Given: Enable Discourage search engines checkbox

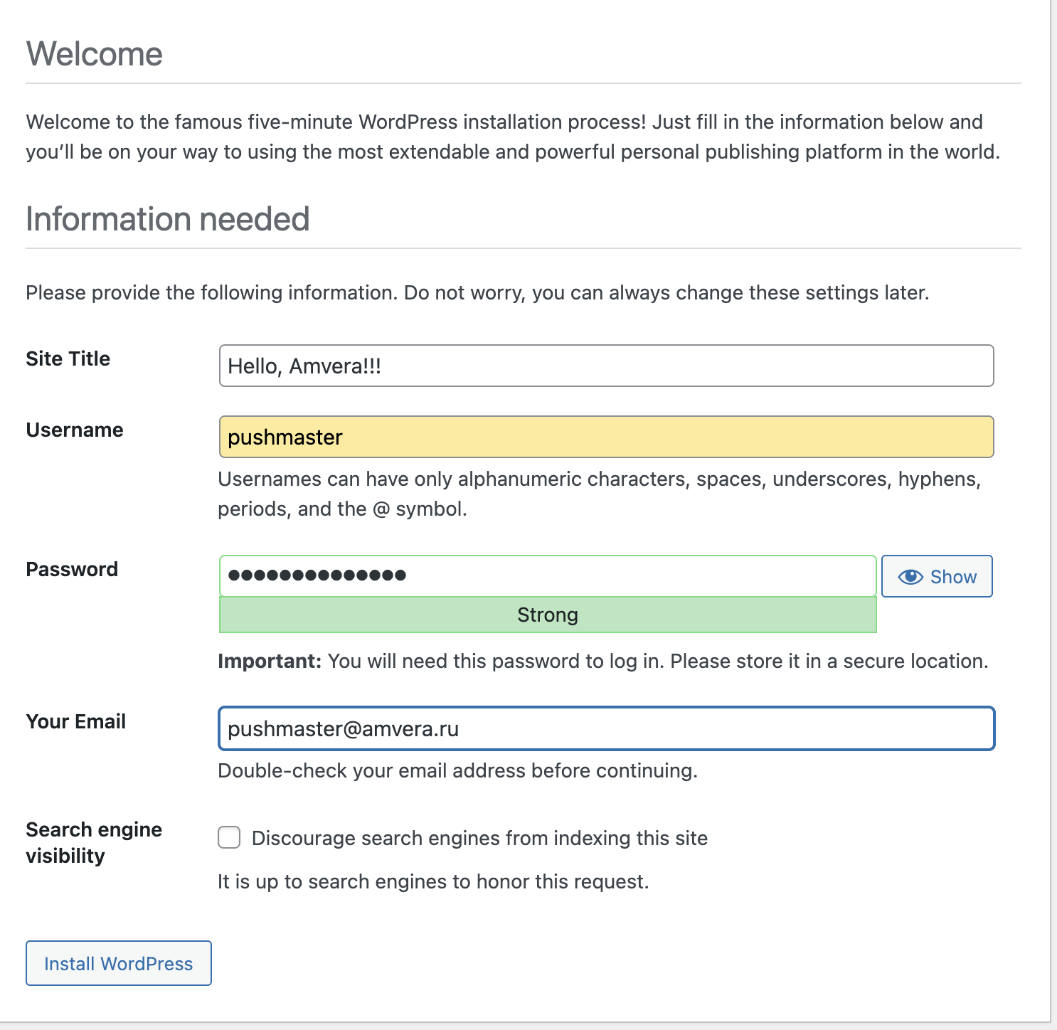Looking at the screenshot, I should pos(229,837).
